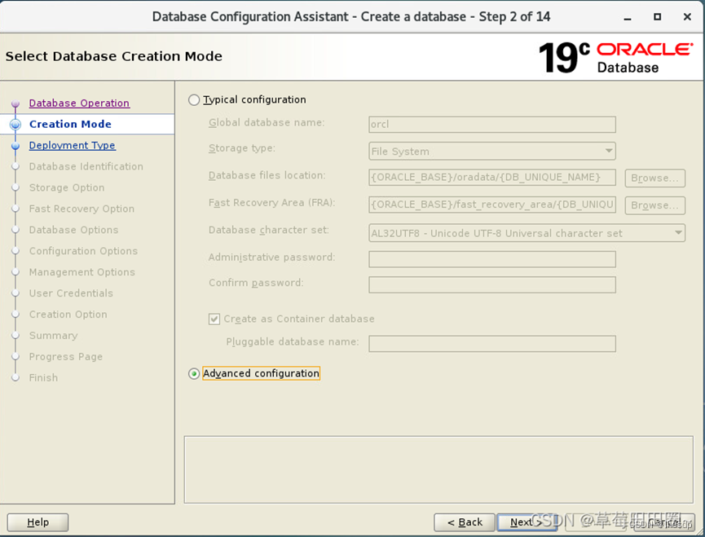Image resolution: width=705 pixels, height=537 pixels.
Task: Proceed with Next button
Action: click(527, 522)
